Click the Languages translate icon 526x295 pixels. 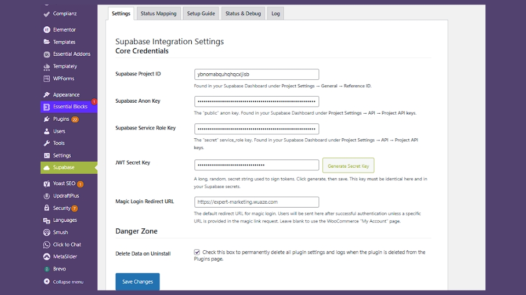[47, 220]
